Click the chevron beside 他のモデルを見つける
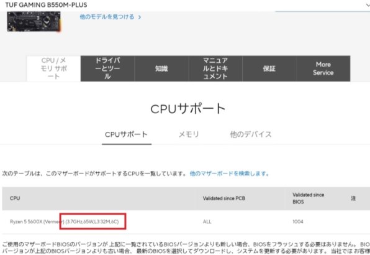Screen dimensions: 370x255 tap(140, 17)
